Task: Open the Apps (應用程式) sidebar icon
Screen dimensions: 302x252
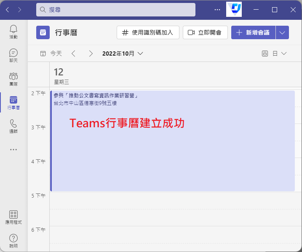Action: (x=13, y=217)
